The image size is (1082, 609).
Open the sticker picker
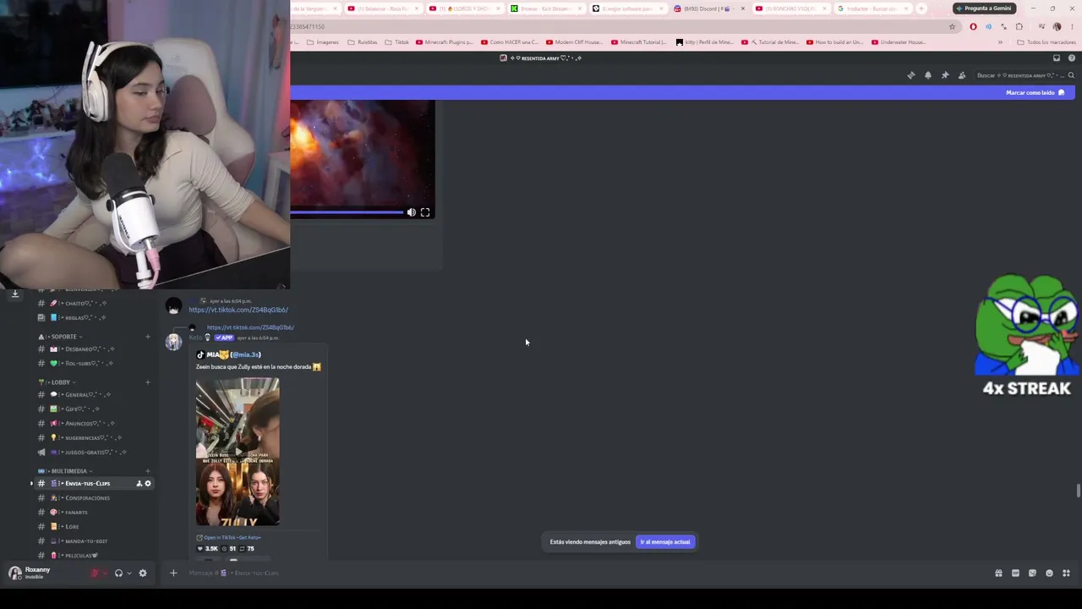coord(1032,573)
